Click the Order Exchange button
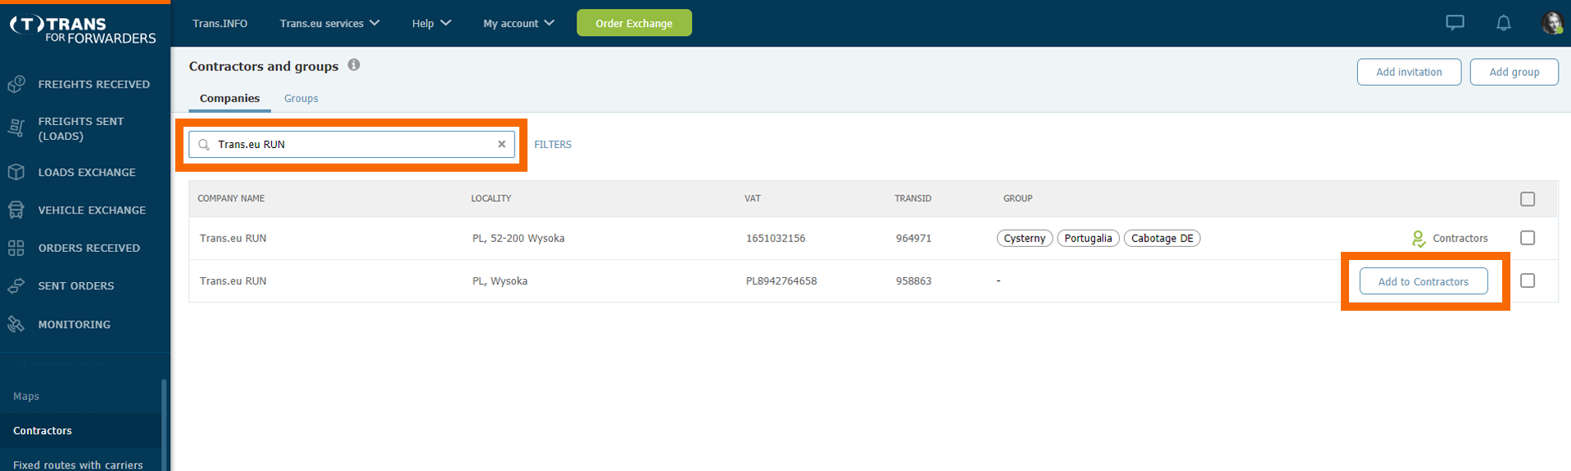This screenshot has height=471, width=1571. click(x=634, y=23)
